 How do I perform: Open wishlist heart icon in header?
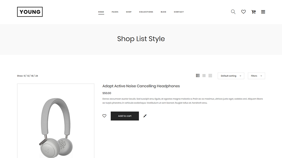click(x=243, y=12)
